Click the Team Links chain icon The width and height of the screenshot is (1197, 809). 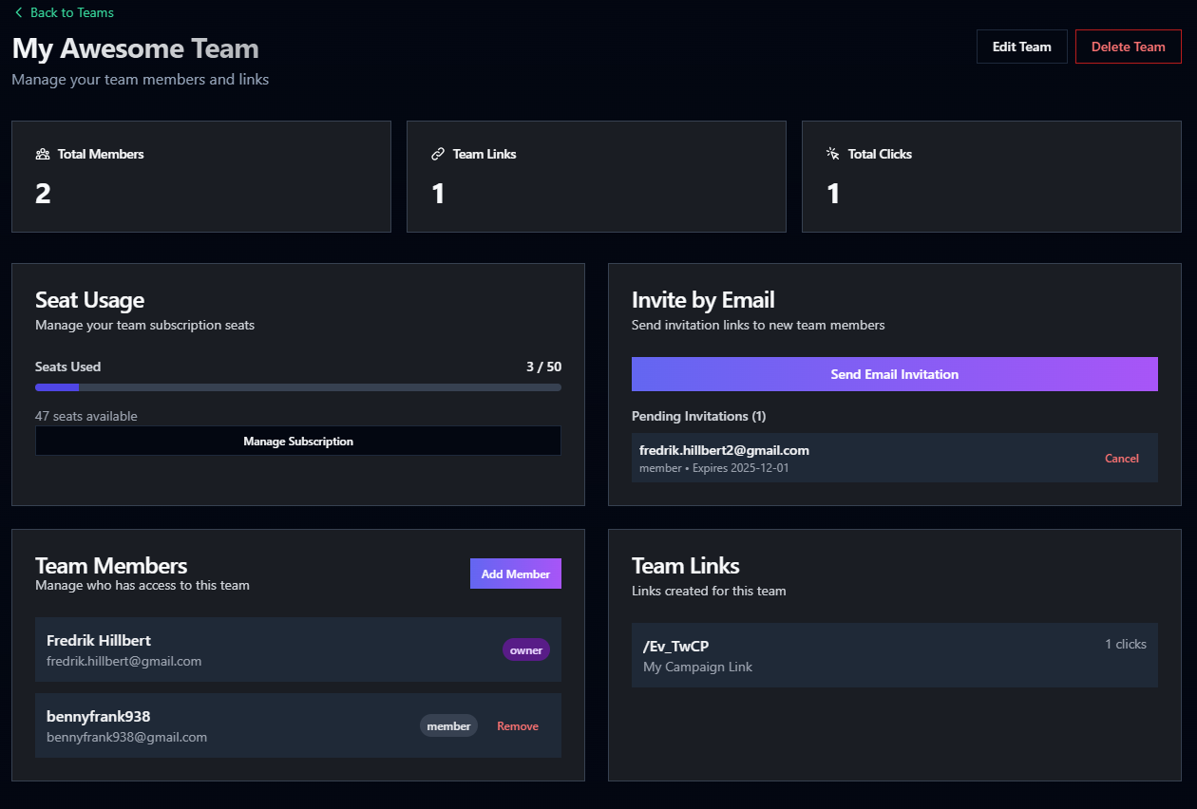click(437, 153)
